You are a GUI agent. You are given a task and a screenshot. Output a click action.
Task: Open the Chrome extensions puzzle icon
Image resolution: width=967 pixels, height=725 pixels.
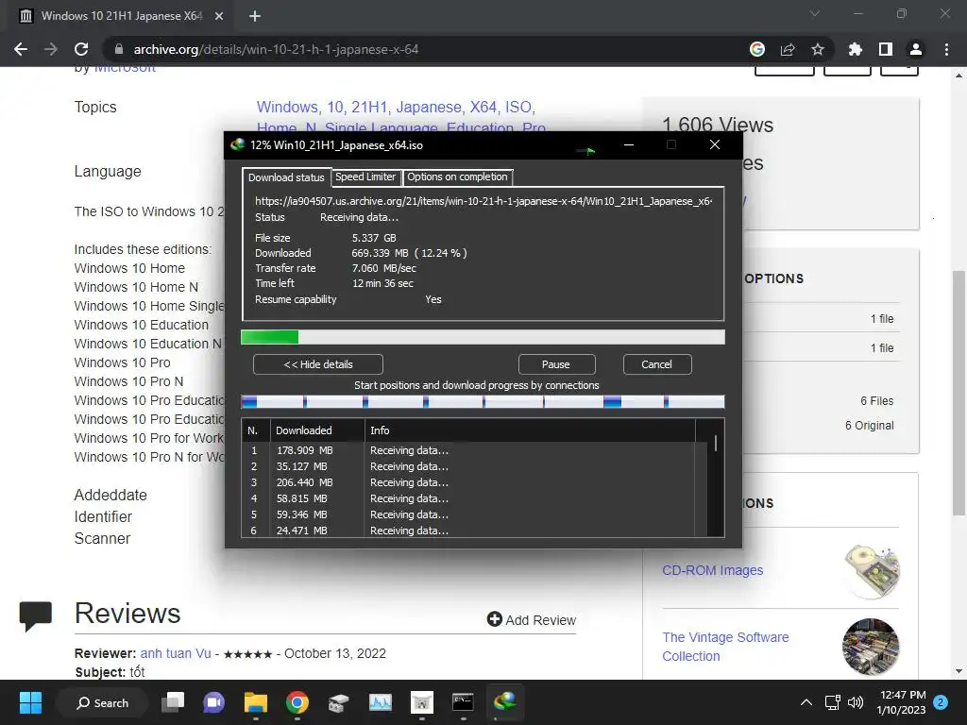tap(856, 49)
